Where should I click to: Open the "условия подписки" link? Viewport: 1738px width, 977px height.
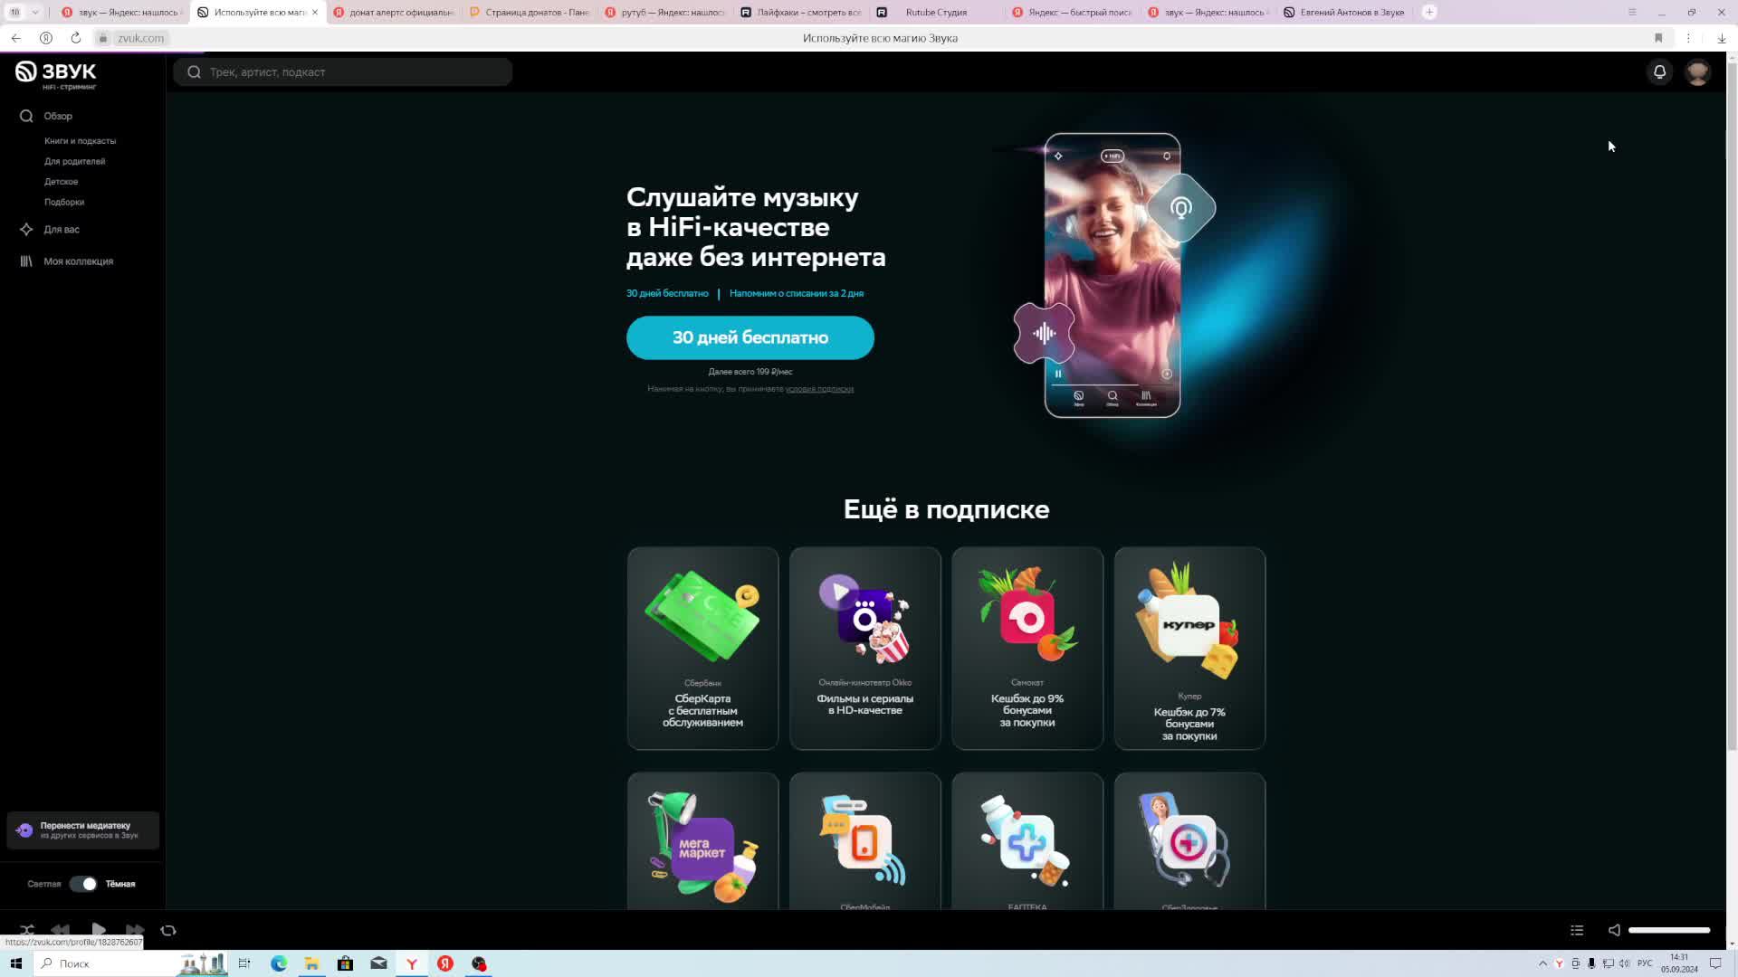(x=819, y=389)
